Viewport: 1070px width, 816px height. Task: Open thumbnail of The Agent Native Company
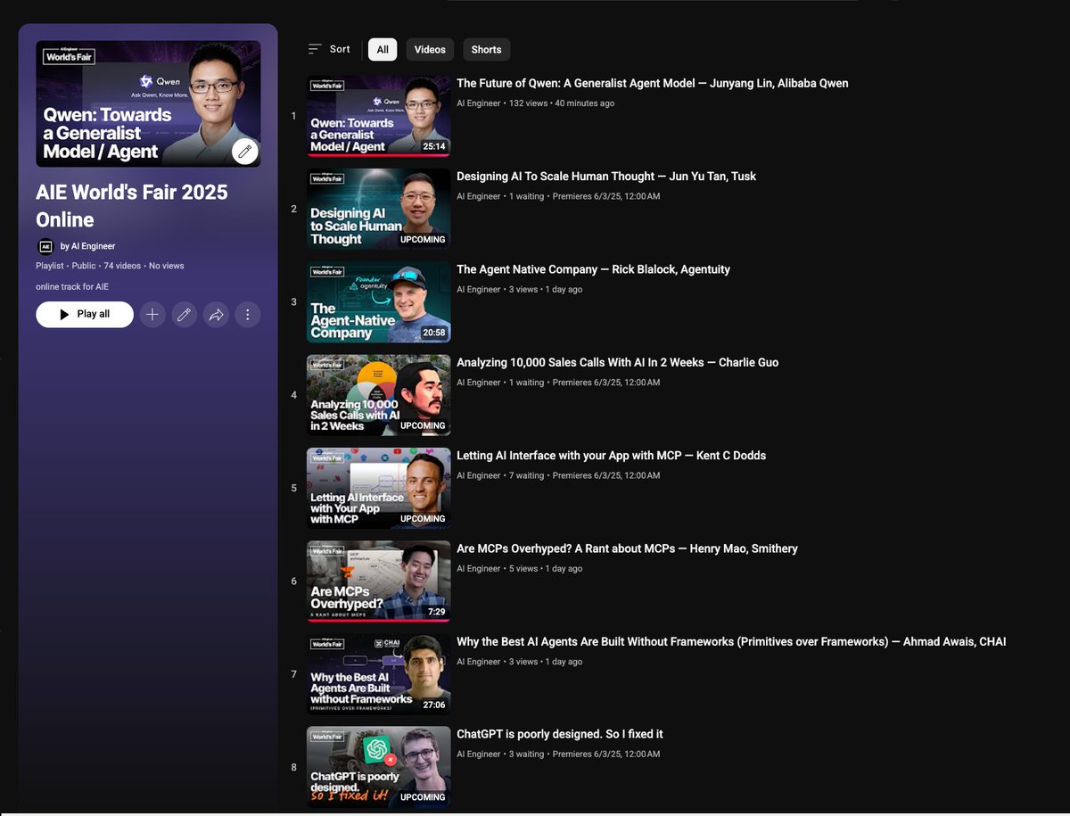[x=379, y=302]
